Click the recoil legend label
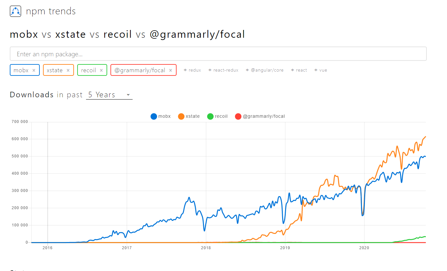Viewport: 447px width, 271px height. coord(221,116)
